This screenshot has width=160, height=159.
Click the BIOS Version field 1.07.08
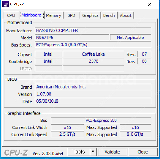[93, 94]
